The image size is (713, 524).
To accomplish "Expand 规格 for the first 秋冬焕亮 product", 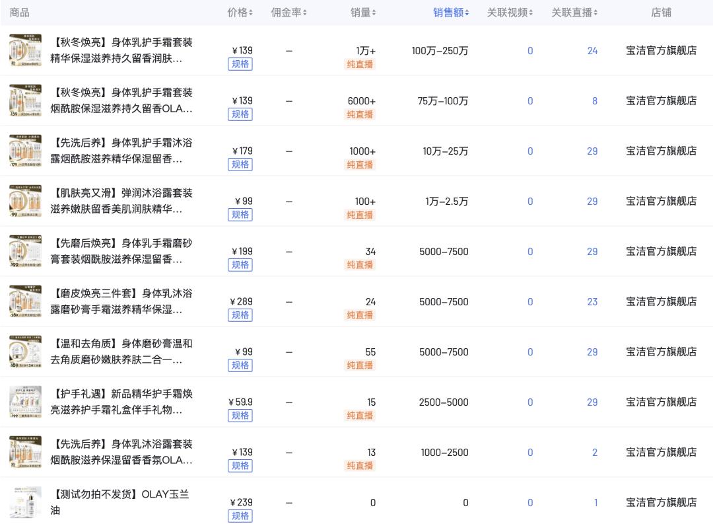I will point(240,64).
